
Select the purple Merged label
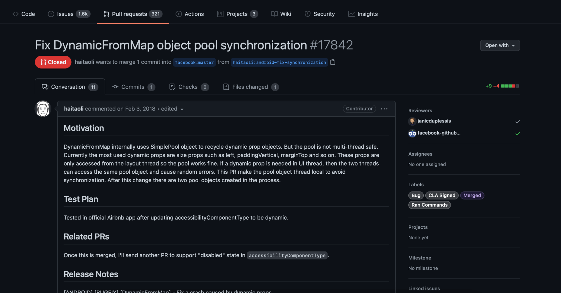click(472, 195)
